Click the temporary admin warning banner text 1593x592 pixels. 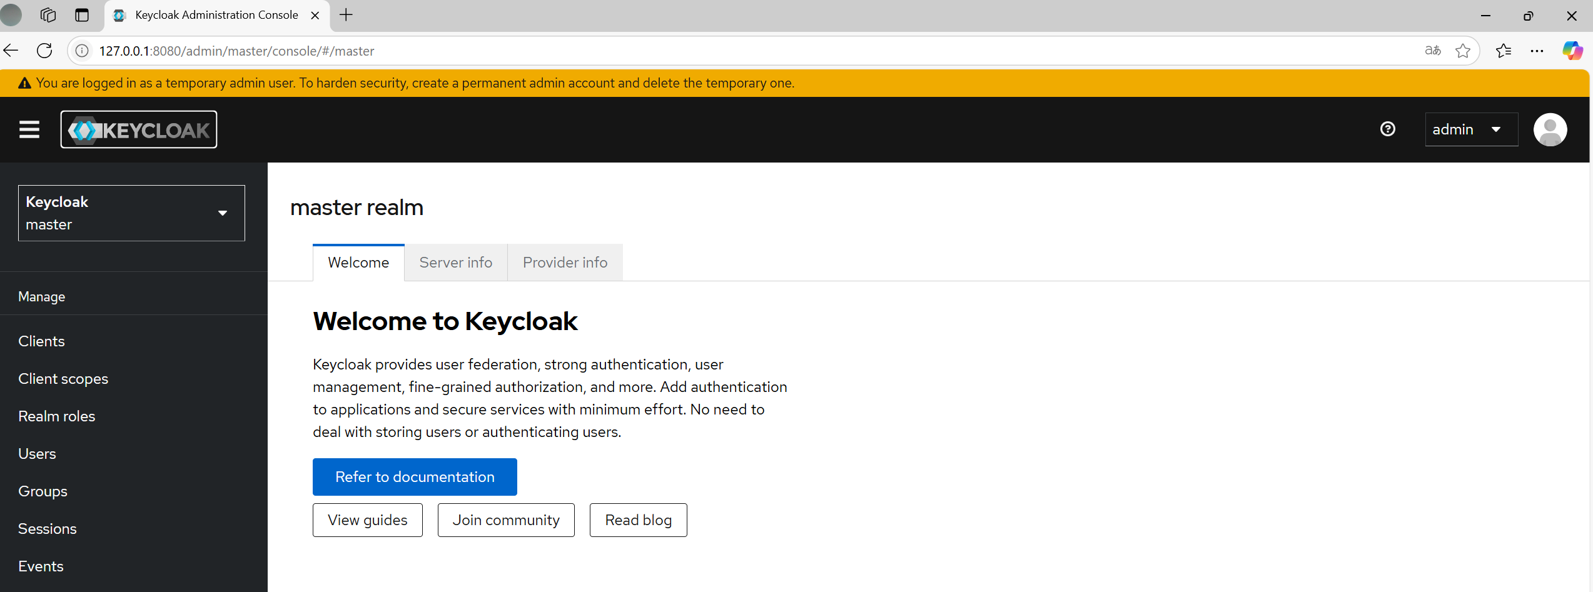coord(415,83)
